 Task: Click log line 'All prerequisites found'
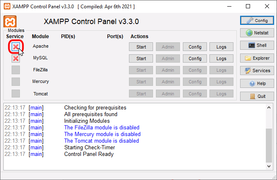tap(91, 114)
